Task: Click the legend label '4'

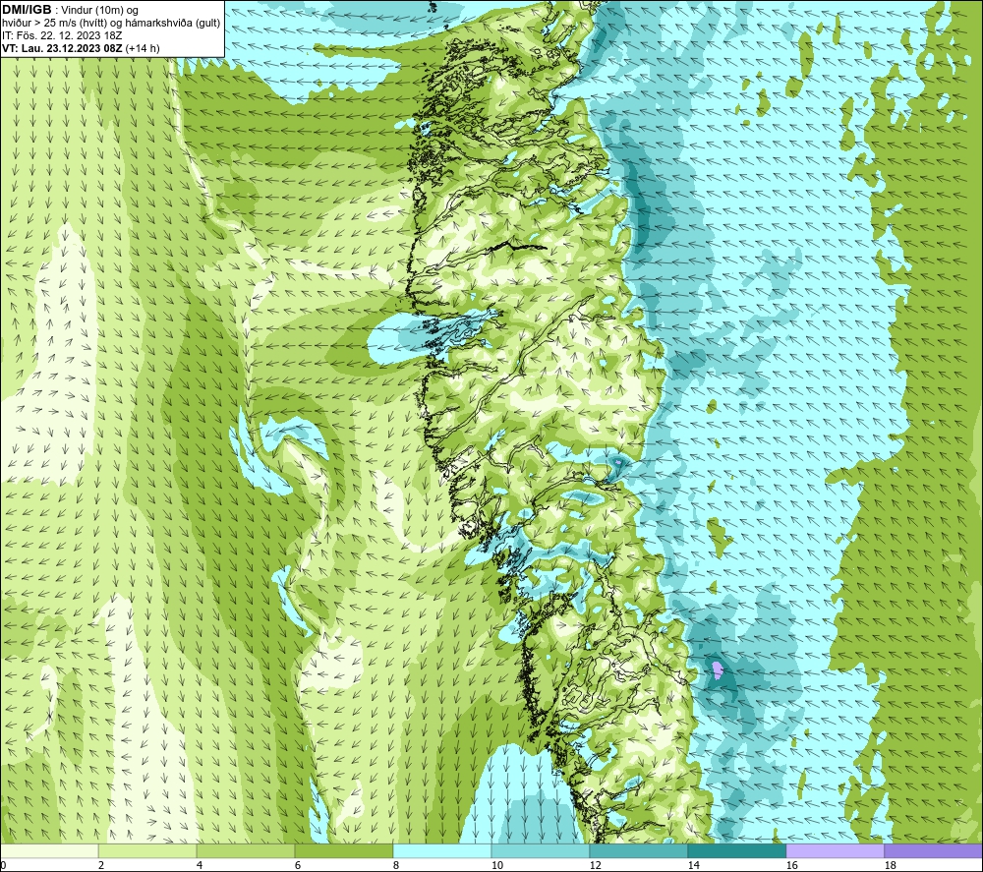Action: click(199, 866)
